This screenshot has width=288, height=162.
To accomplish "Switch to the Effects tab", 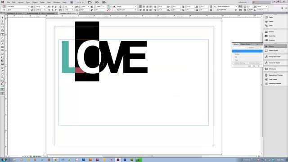I will (236, 44).
